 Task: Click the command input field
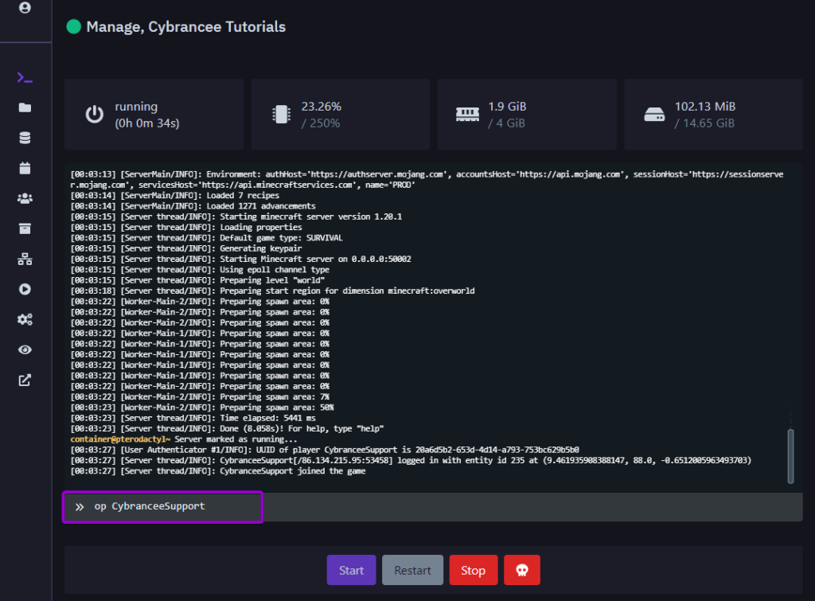162,506
